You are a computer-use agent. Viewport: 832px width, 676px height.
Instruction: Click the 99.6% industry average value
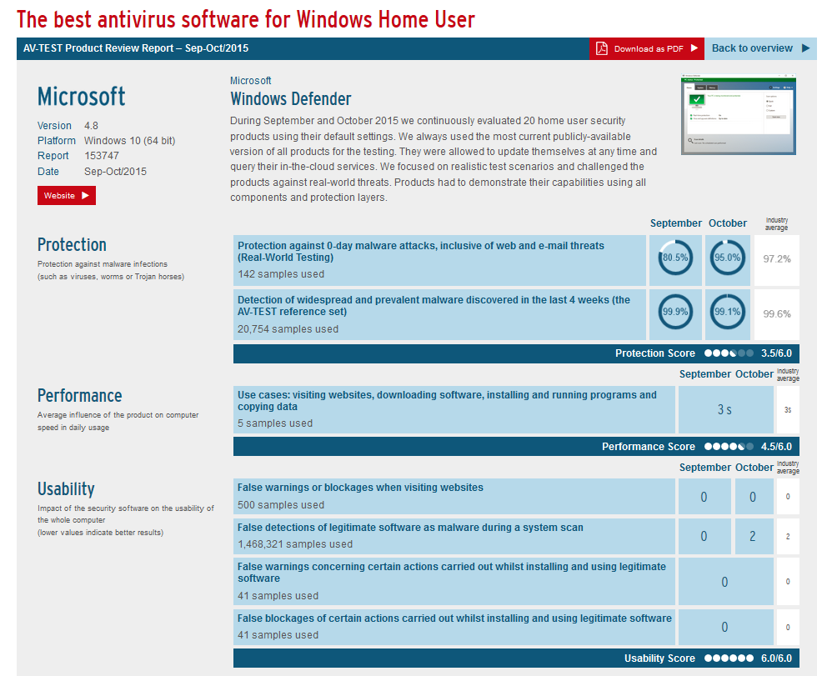point(777,313)
